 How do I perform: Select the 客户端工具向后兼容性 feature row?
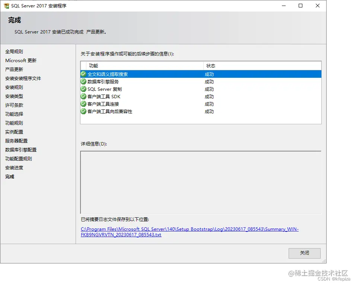201,111
